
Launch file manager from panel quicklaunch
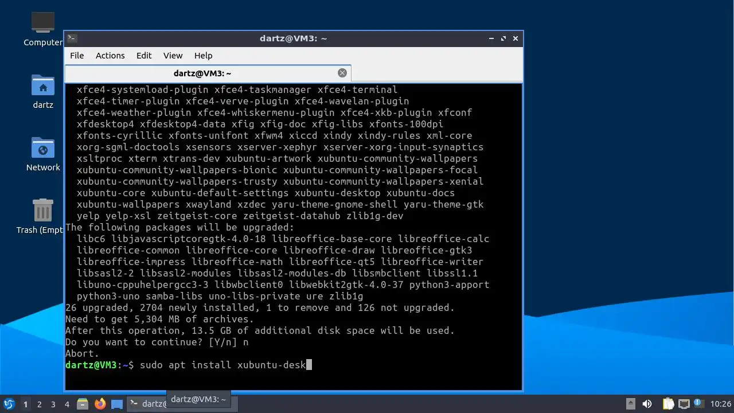(x=83, y=404)
